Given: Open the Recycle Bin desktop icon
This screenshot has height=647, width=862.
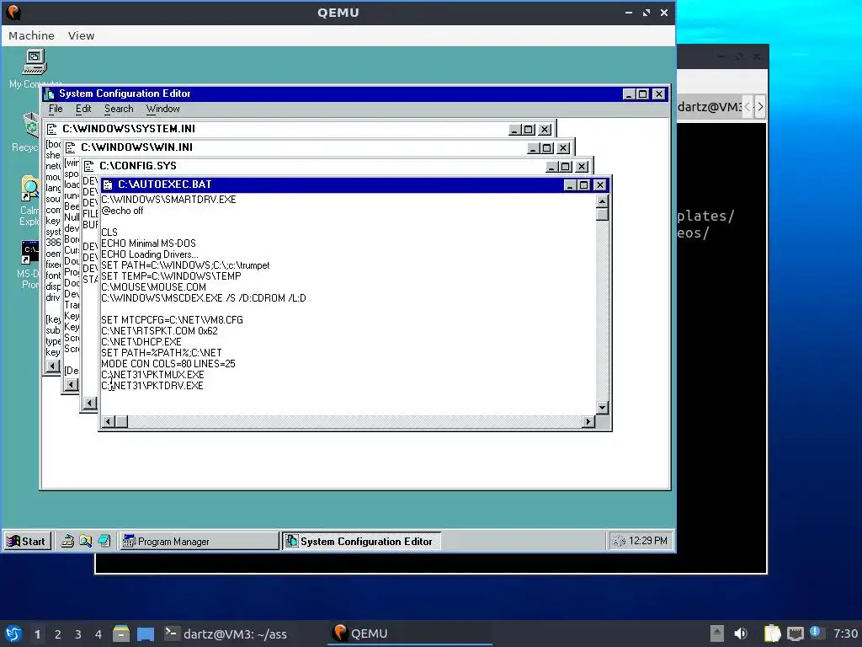Looking at the screenshot, I should tap(31, 125).
